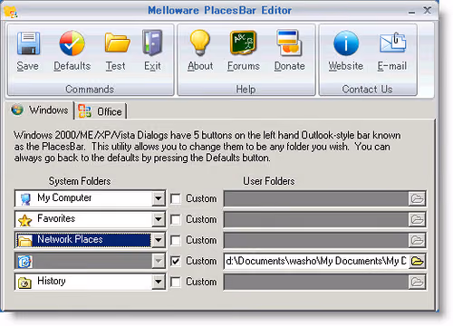
Task: Enable Custom checkbox for My Computer row
Action: click(176, 199)
